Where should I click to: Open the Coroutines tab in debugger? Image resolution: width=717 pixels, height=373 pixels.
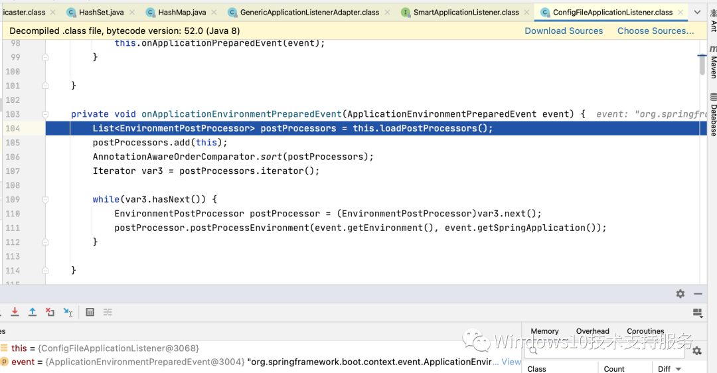645,331
